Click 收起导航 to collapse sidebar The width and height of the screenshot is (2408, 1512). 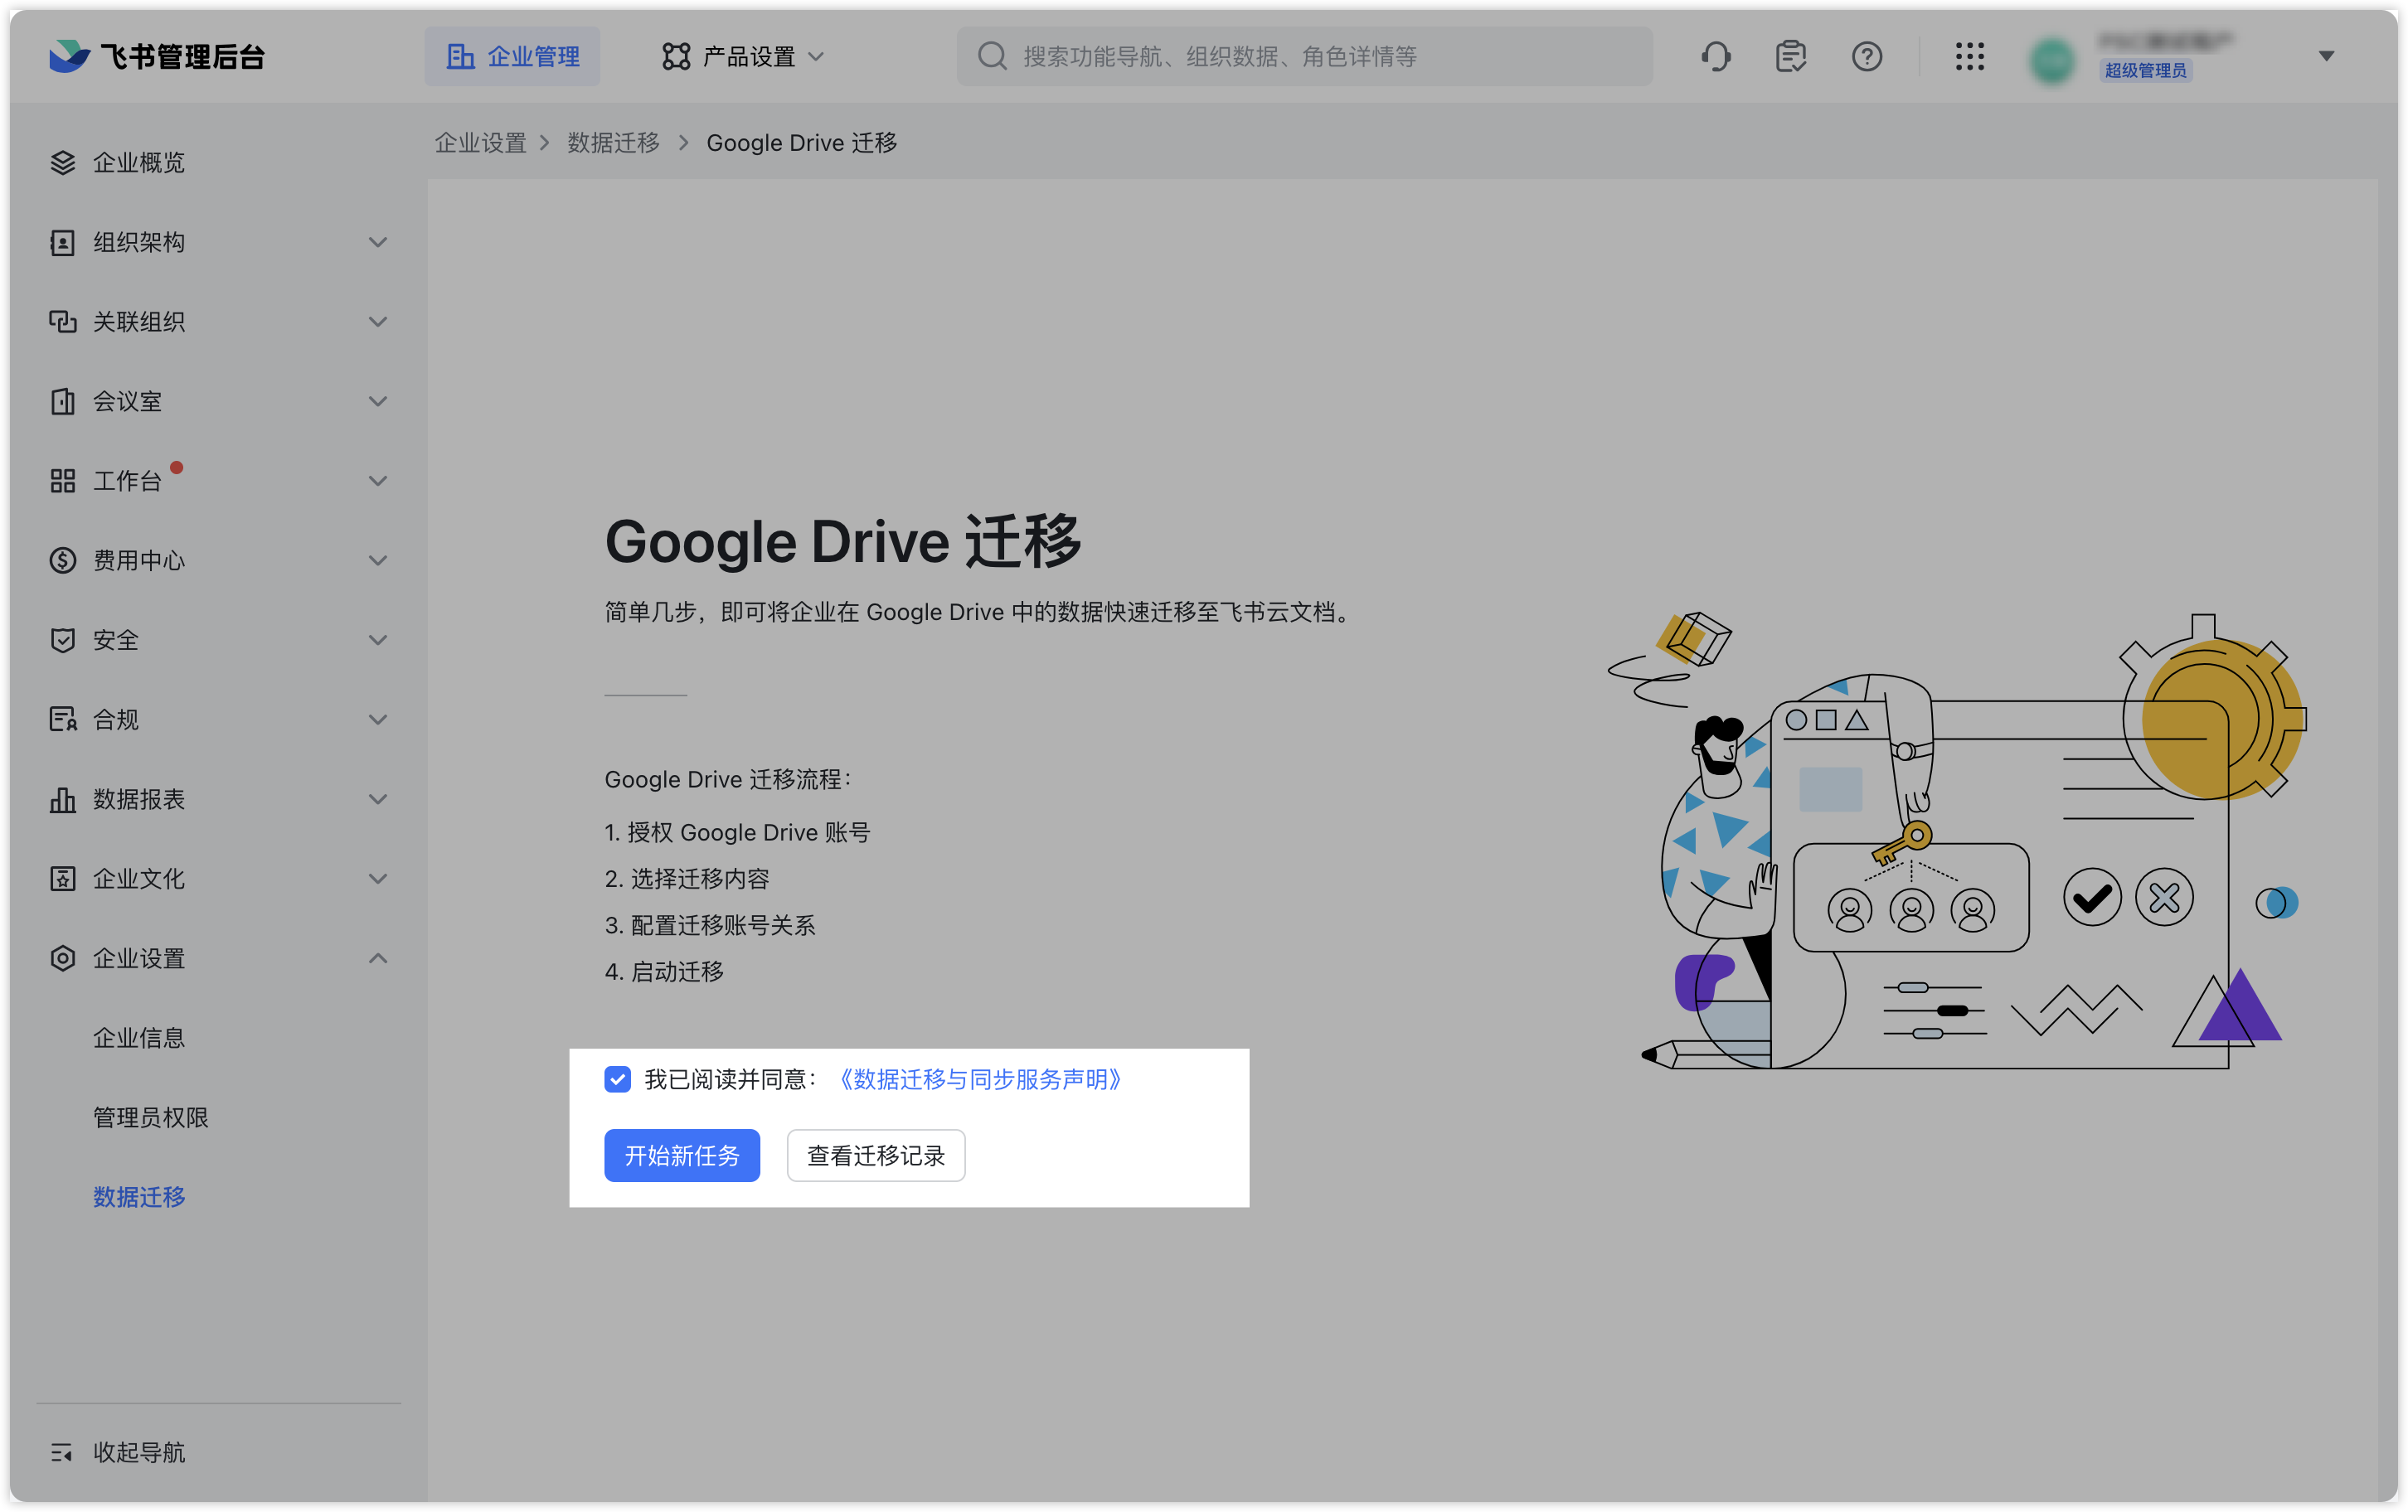pyautogui.click(x=139, y=1452)
